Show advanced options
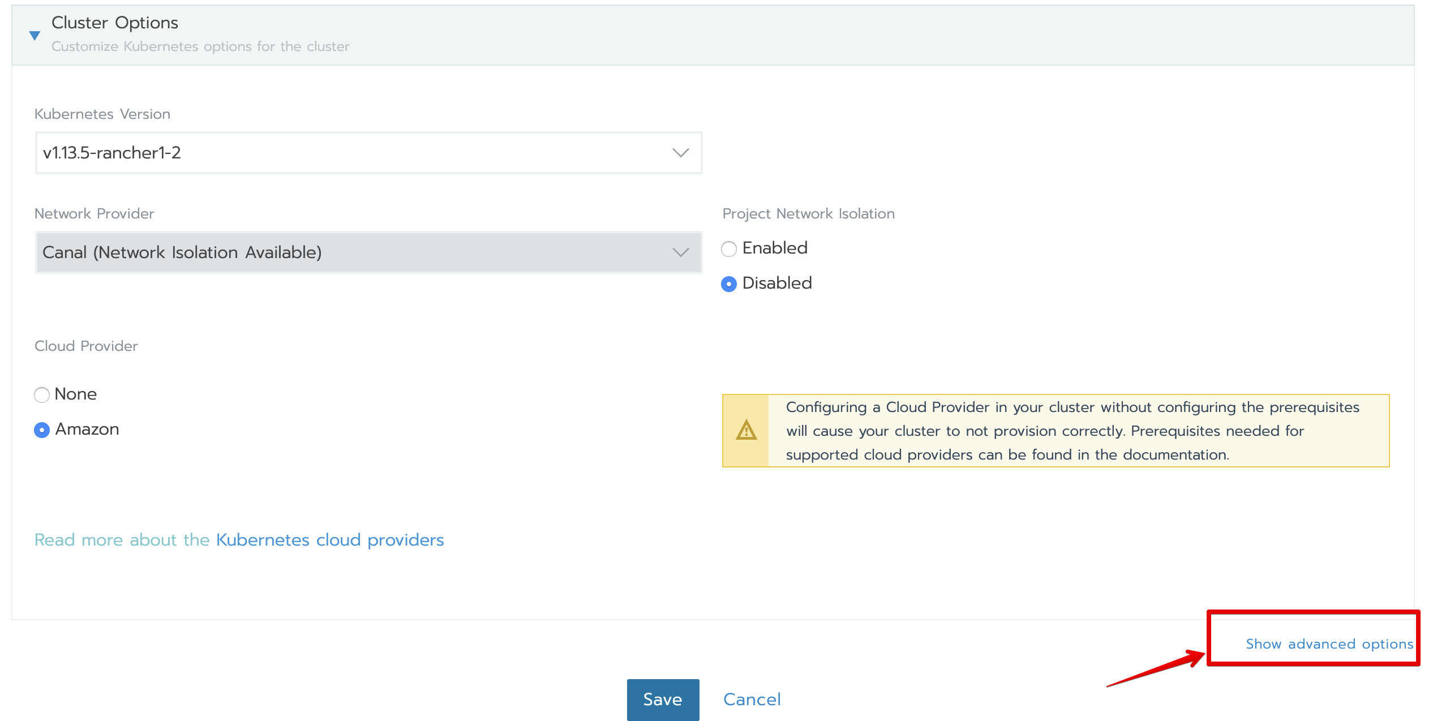The width and height of the screenshot is (1433, 721). 1329,644
